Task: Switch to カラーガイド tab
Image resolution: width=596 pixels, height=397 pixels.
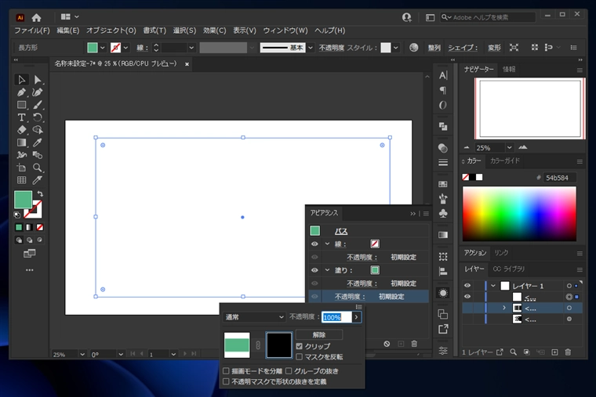Action: tap(505, 161)
